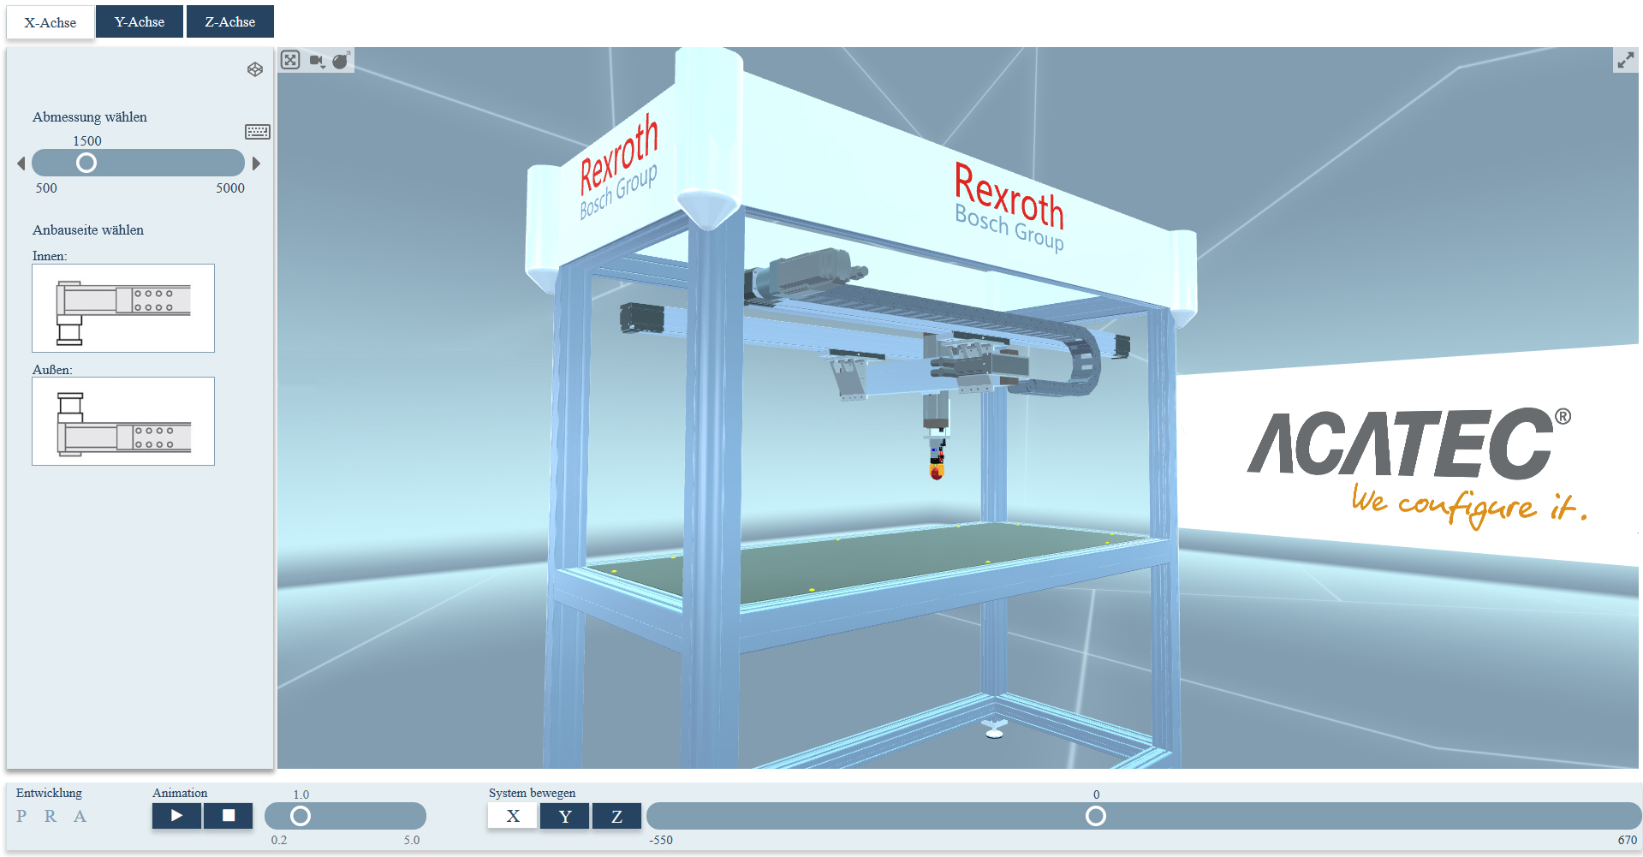Click the animation speed slider handle
1643x857 pixels.
click(x=301, y=816)
